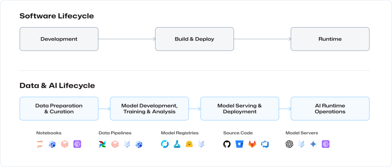Click the Data Pipelines label
392x167 pixels.
115,133
